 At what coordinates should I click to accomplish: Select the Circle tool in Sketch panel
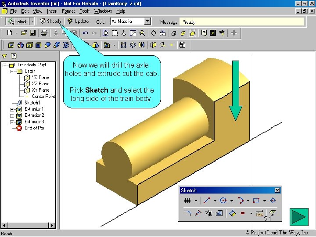[x=223, y=200]
